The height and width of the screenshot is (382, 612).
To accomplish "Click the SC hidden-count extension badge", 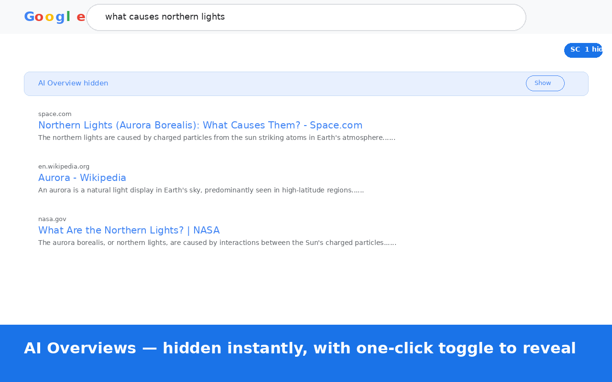I will (583, 50).
